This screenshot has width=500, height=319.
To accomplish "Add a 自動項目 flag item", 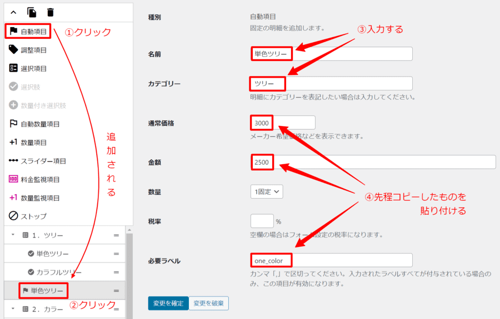I will tap(29, 32).
